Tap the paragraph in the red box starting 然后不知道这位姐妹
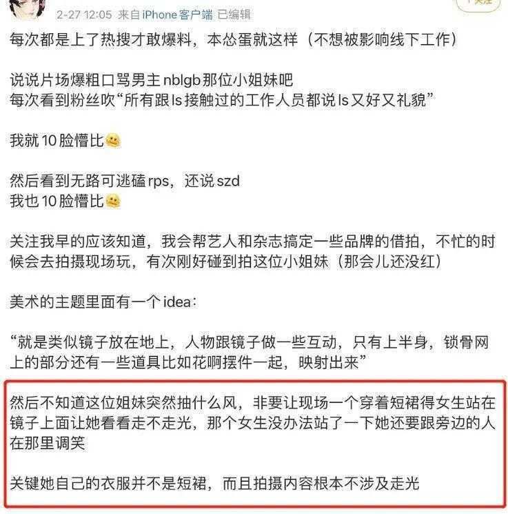 252,423
